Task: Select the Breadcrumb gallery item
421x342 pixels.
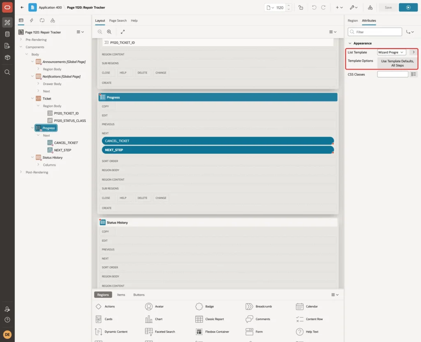Action: [259, 306]
